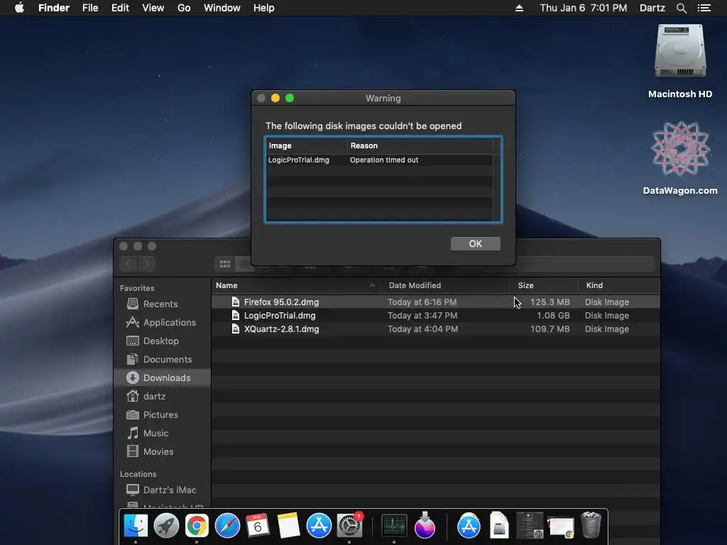Image resolution: width=727 pixels, height=545 pixels.
Task: Launch Google Chrome from Dock
Action: (x=197, y=526)
